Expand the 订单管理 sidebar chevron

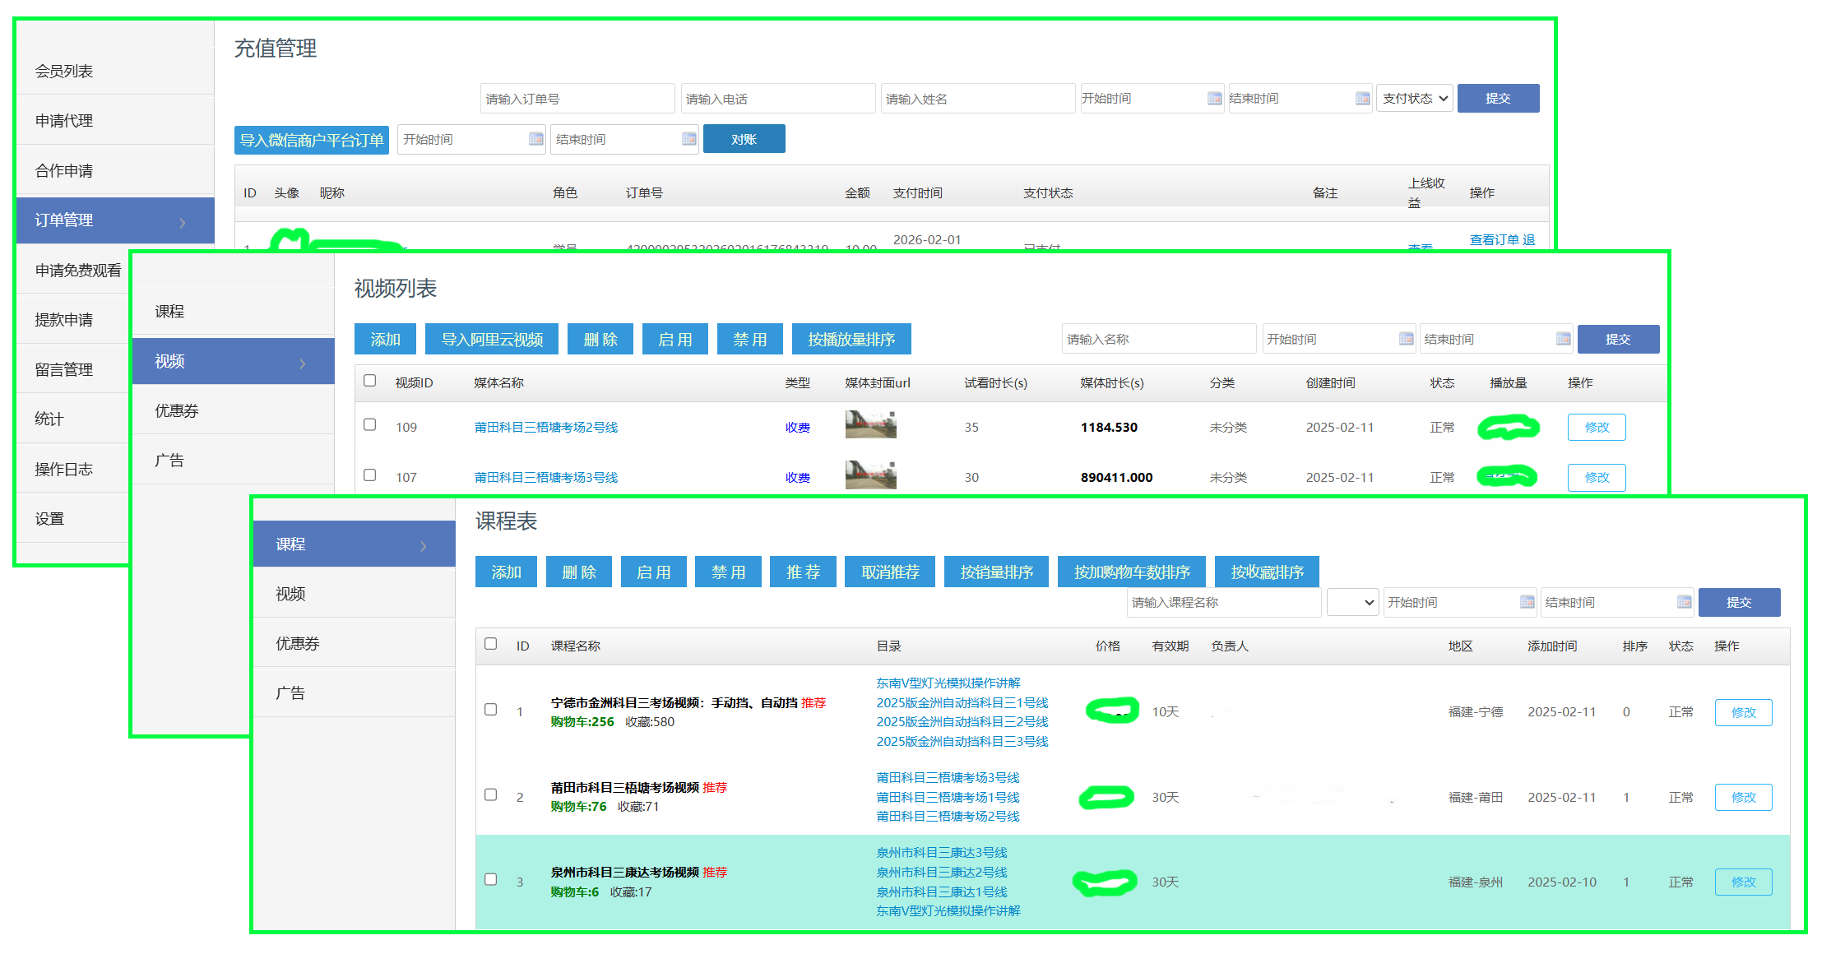pyautogui.click(x=183, y=222)
